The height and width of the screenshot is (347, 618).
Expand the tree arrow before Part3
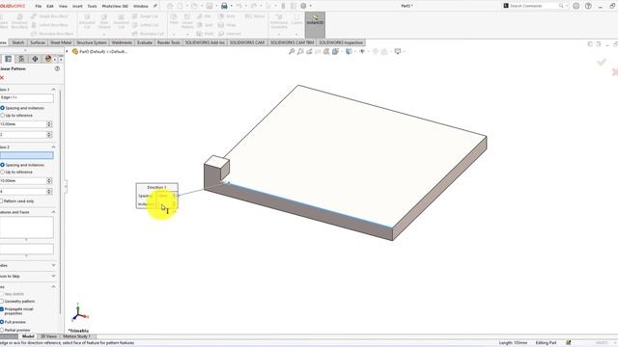[67, 51]
